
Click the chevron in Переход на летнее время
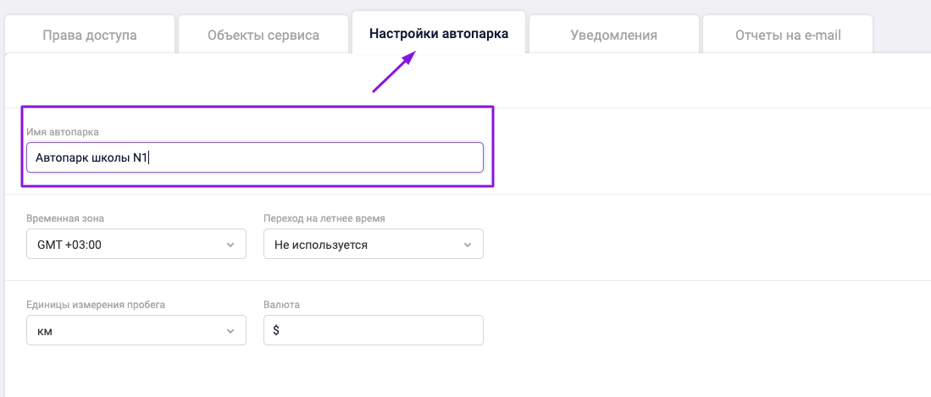[467, 245]
